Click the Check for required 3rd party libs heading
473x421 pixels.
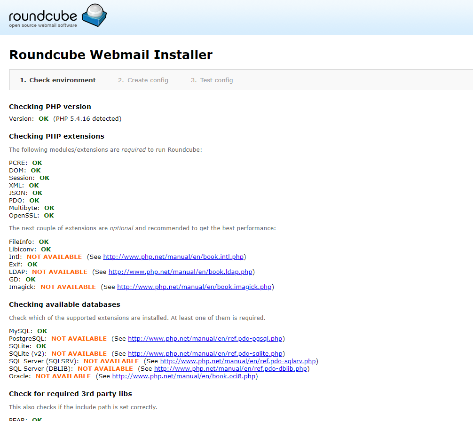tap(71, 394)
